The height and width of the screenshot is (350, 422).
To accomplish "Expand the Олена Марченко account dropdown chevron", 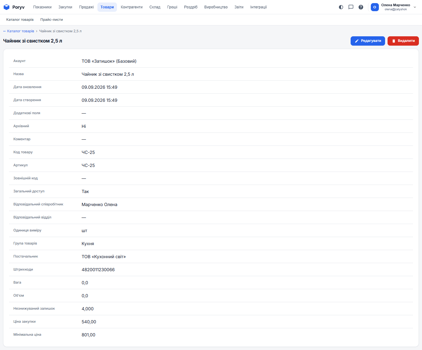I will point(415,7).
